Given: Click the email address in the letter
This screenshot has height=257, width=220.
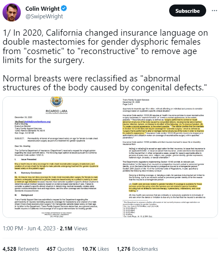Looking at the screenshot, I should click(x=37, y=122).
